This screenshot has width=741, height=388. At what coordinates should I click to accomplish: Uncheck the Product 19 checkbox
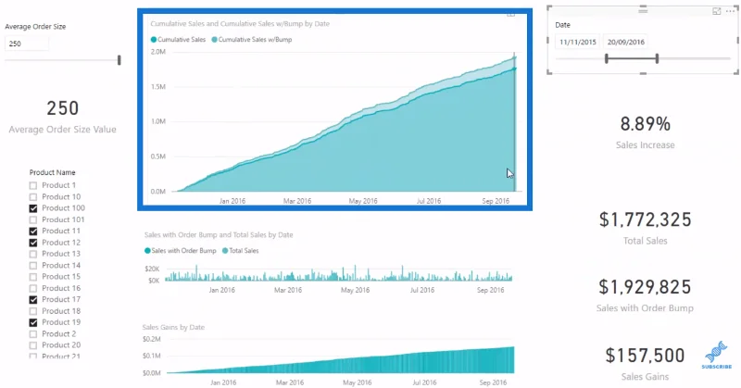(x=33, y=322)
